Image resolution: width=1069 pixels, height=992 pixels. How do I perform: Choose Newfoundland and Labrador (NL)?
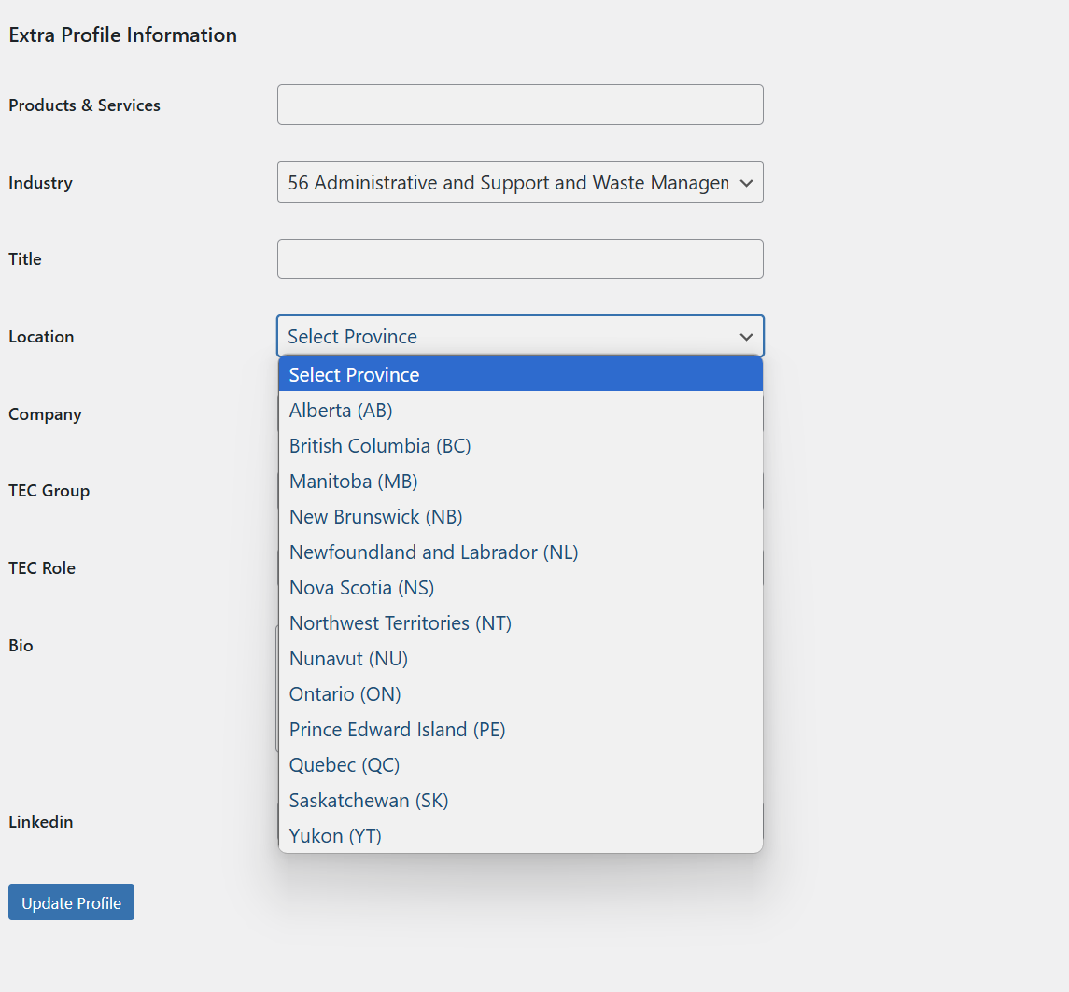[433, 552]
